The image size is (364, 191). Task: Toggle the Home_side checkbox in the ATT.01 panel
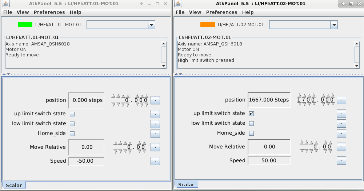(72, 134)
